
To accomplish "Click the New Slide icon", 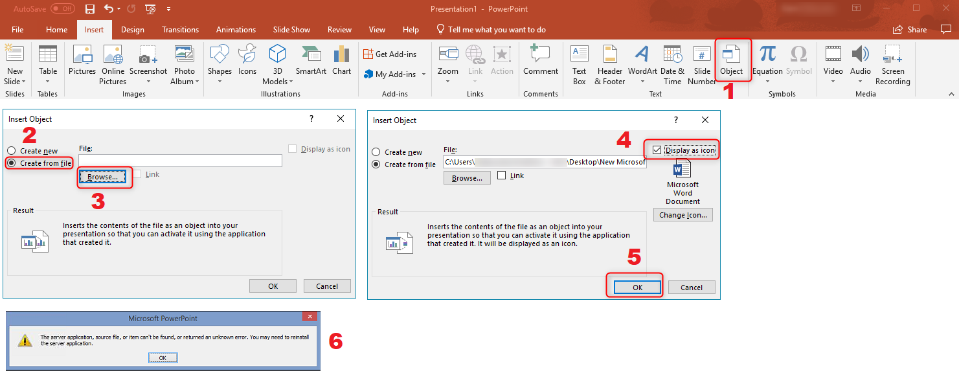I will click(x=14, y=54).
